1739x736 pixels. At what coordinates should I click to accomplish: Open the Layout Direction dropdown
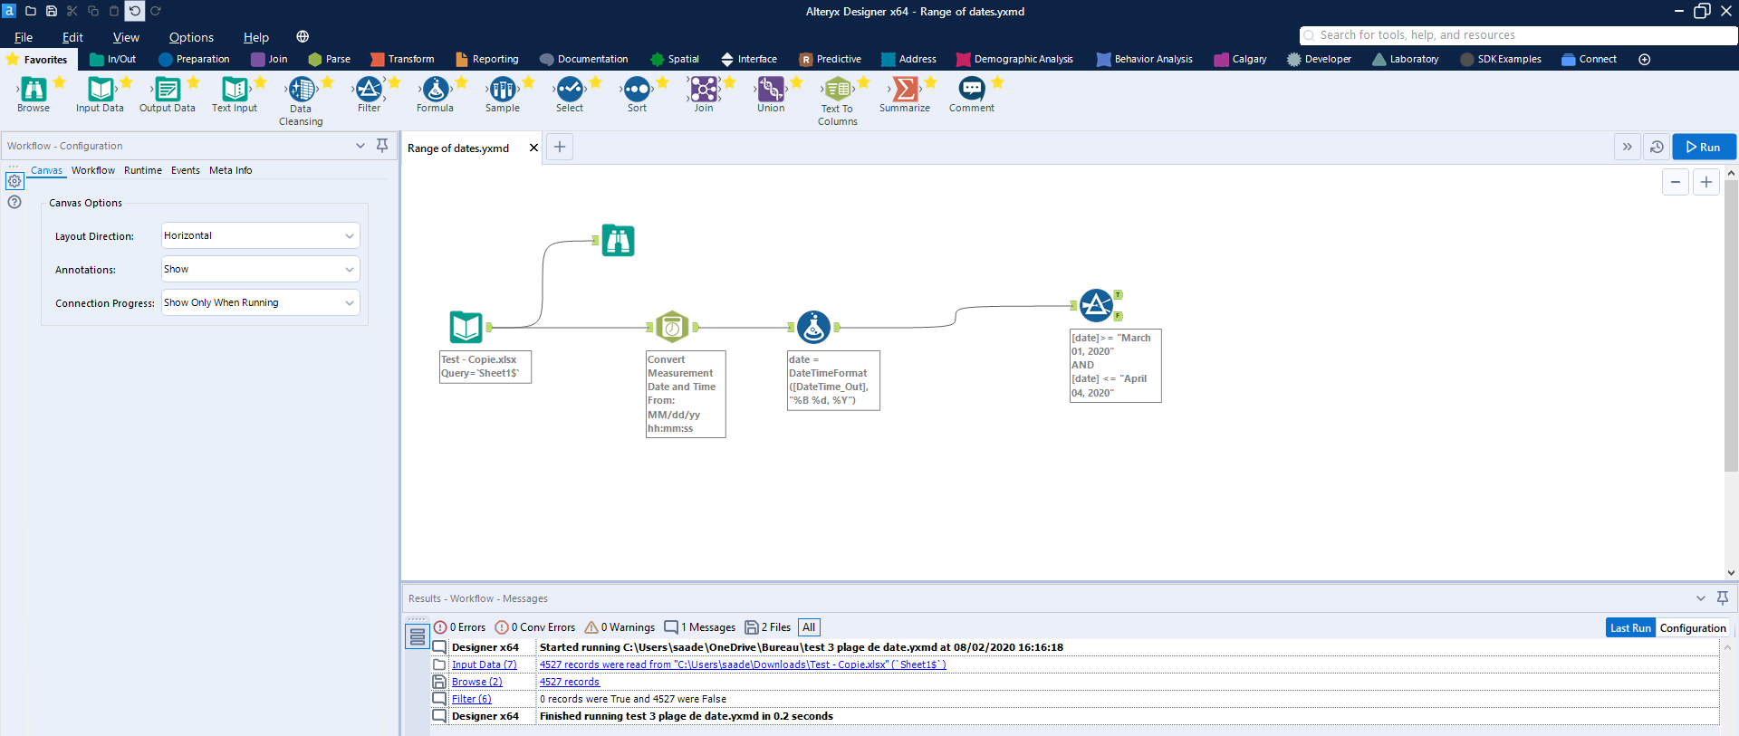pyautogui.click(x=260, y=235)
